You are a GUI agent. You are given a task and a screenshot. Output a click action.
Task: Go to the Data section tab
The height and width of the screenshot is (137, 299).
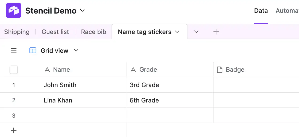(261, 11)
